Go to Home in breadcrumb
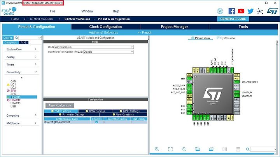Image resolution: width=280 pixels, height=157 pixels. click(15, 19)
